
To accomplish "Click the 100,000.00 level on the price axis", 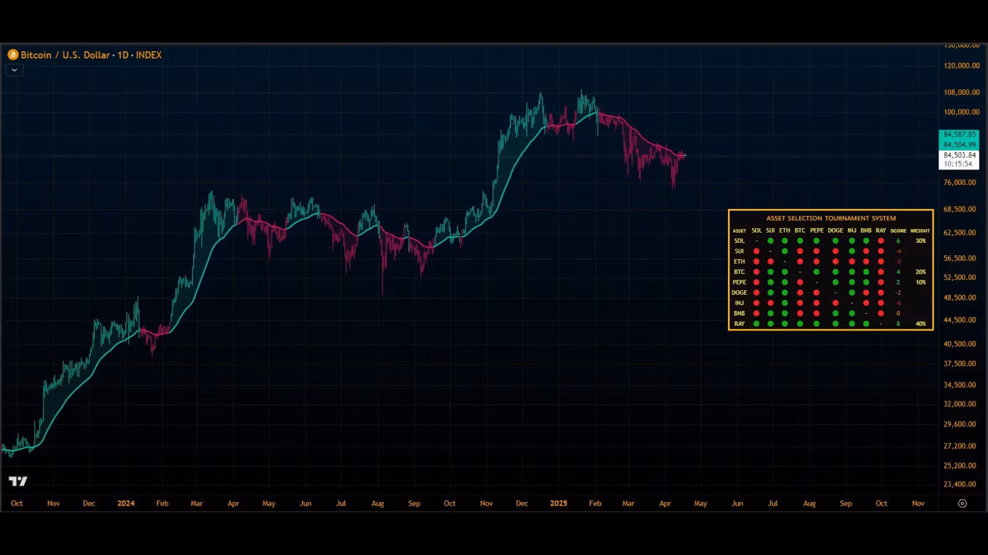I will (x=961, y=112).
